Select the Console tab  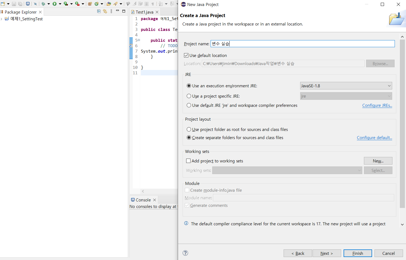tap(143, 200)
